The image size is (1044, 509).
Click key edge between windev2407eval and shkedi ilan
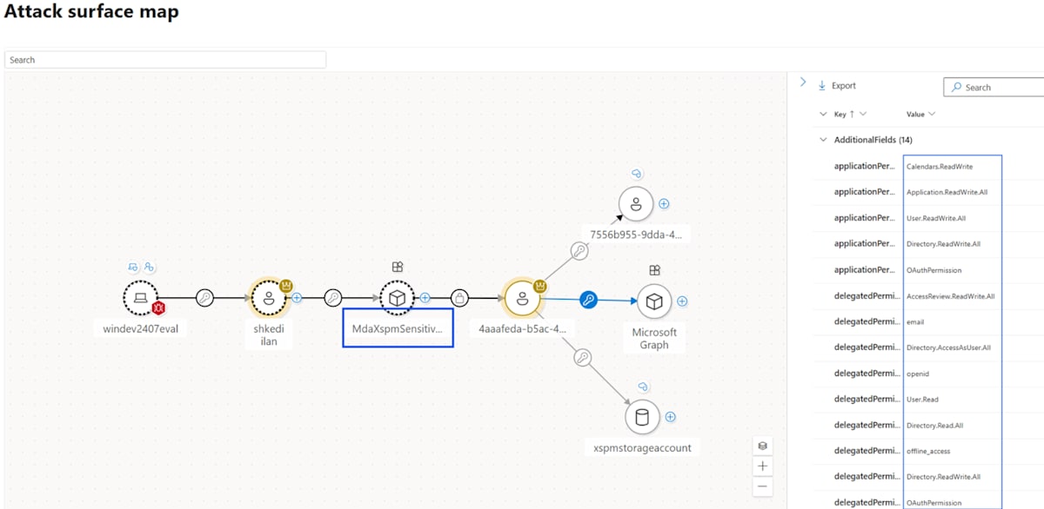point(204,298)
